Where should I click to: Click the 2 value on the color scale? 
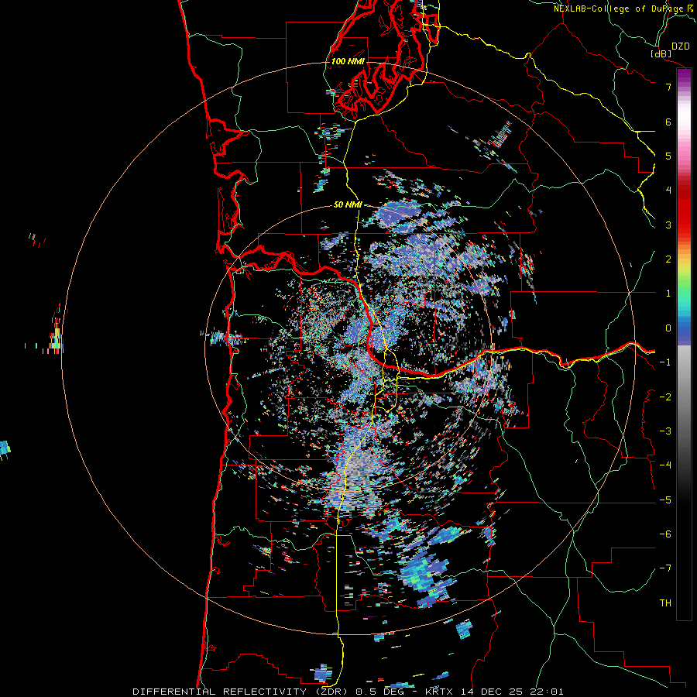click(668, 259)
